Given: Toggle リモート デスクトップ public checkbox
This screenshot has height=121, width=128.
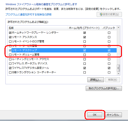Looking at the screenshot, I should pyautogui.click(x=109, y=50).
